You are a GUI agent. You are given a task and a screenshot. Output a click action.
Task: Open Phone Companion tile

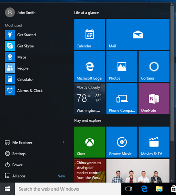click(122, 99)
